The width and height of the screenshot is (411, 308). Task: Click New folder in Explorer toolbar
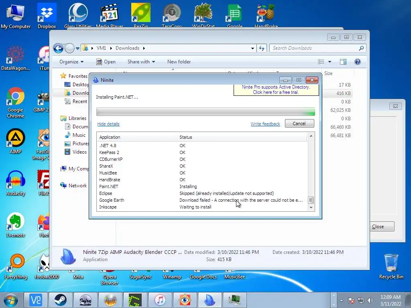179,61
